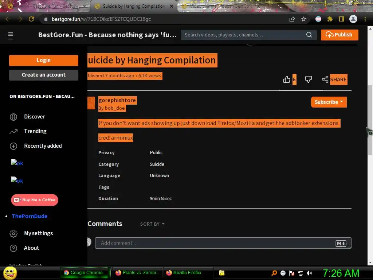This screenshot has height=280, width=373.
Task: Click the gorephishtore channel avatar
Action: tap(91, 103)
